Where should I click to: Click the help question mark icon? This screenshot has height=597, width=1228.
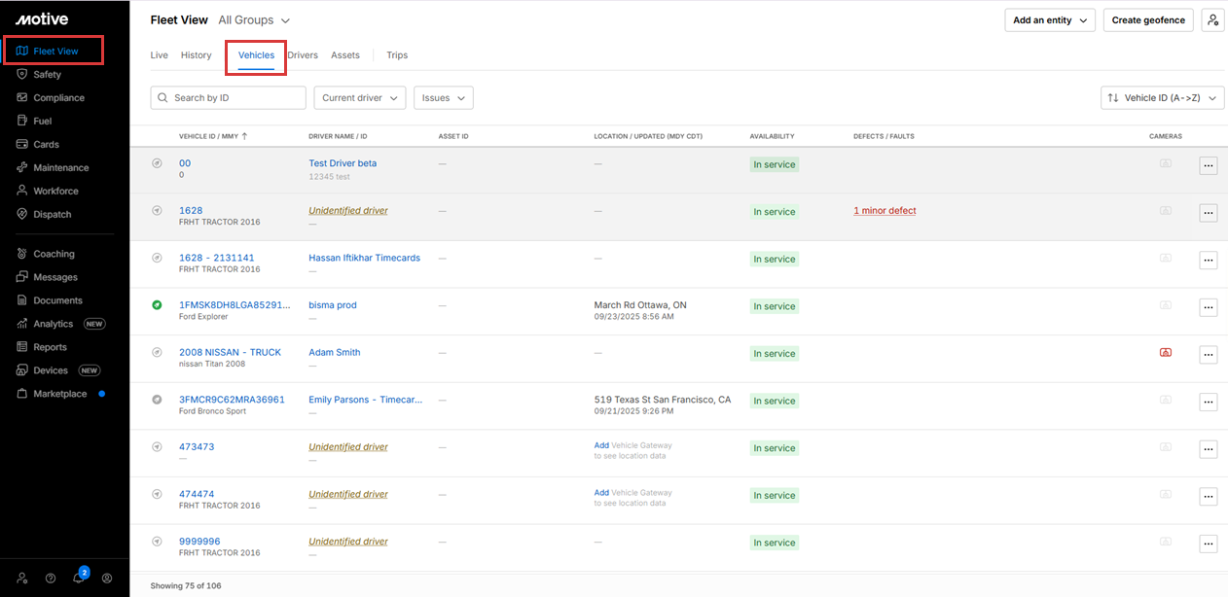coord(50,578)
